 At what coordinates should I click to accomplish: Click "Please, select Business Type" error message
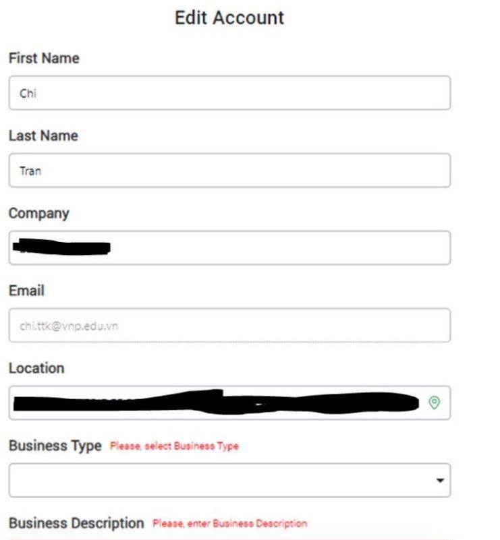coord(174,446)
